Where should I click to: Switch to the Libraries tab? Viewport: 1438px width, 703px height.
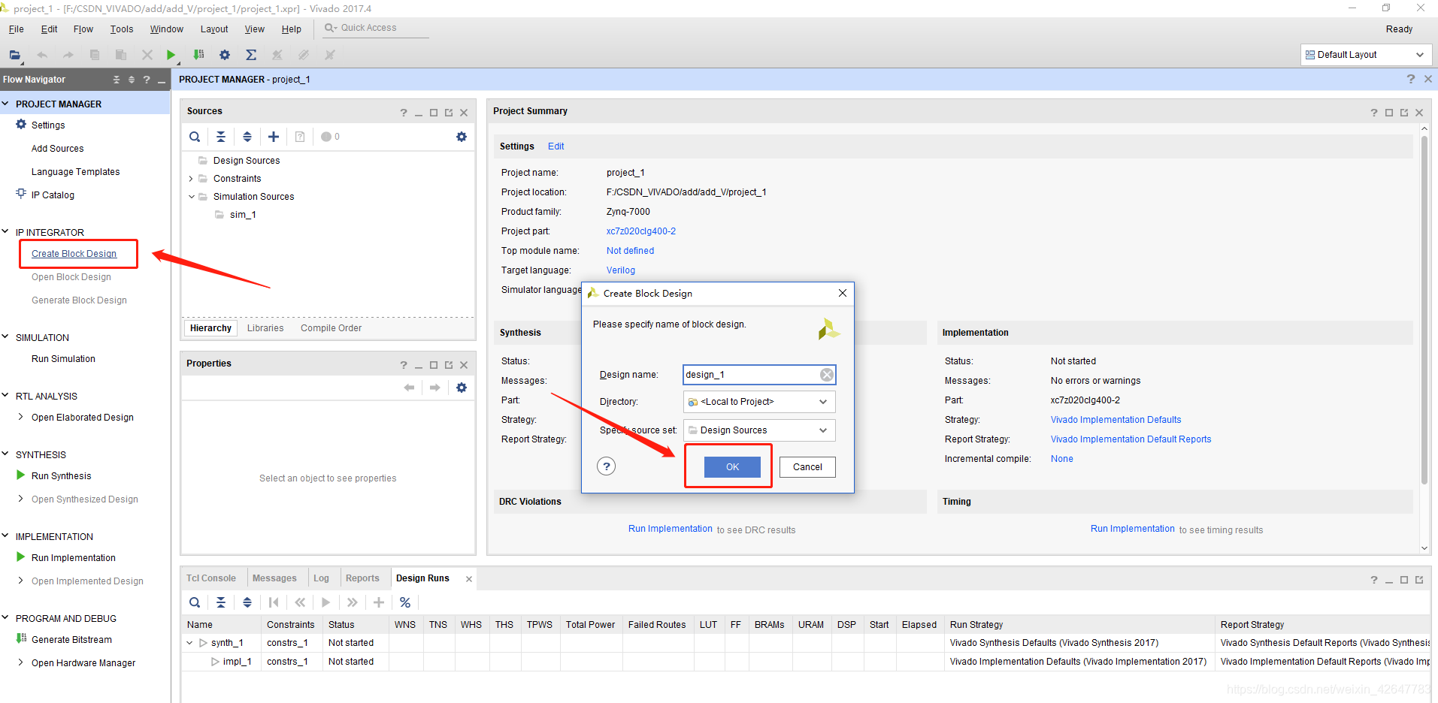pos(265,328)
